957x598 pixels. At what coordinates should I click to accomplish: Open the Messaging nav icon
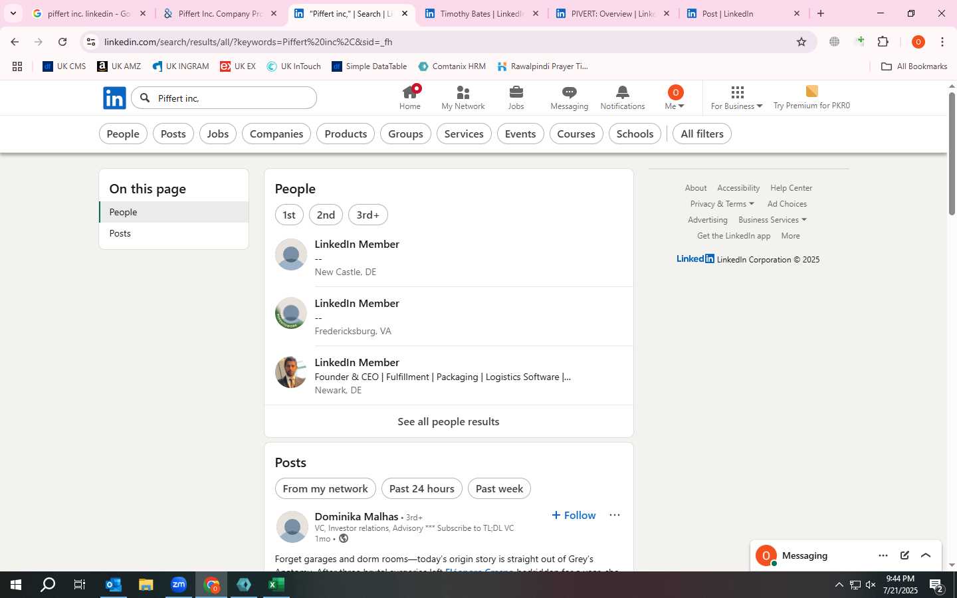pos(569,98)
